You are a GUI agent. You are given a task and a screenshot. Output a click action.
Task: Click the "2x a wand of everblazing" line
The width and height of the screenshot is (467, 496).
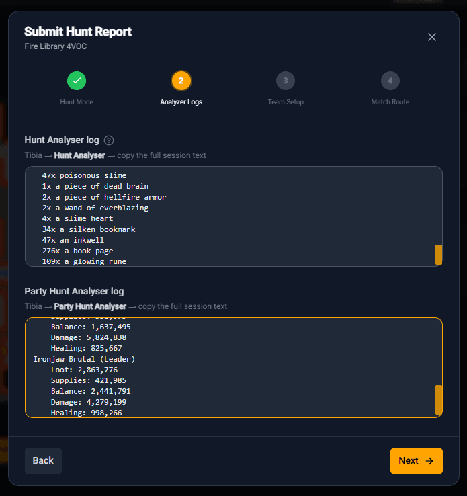[95, 208]
